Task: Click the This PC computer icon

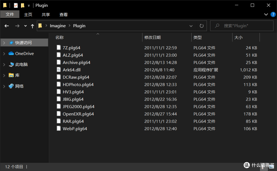Action: click(11, 64)
